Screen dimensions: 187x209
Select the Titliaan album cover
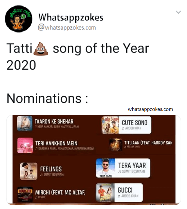click(x=115, y=145)
